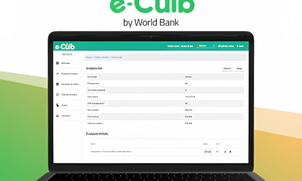Click the first blue breadcrumb link

click(x=89, y=57)
